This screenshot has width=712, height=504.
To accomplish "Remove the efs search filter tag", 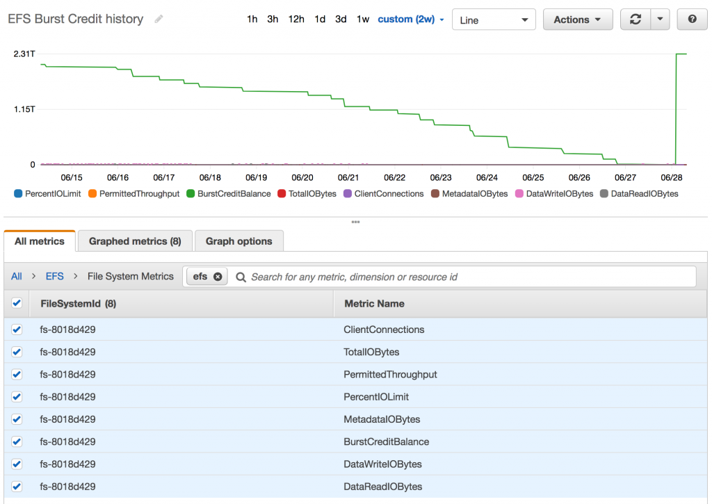I will coord(218,277).
